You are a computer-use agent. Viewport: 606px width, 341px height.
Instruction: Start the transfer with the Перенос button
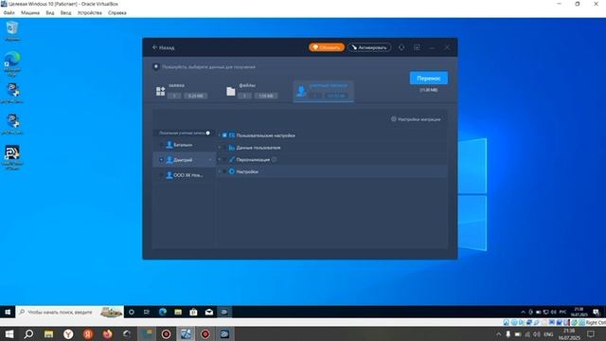[429, 78]
